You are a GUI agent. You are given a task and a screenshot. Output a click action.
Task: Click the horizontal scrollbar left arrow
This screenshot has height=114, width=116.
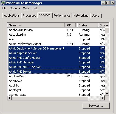(10, 98)
